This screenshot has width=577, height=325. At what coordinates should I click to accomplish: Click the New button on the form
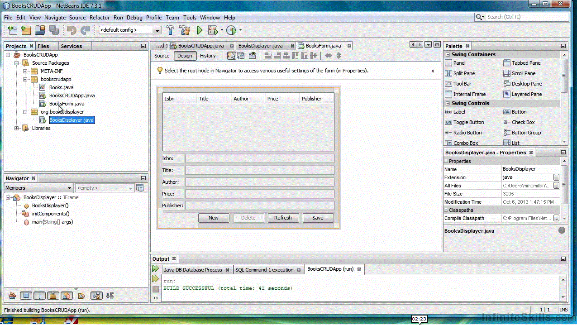tap(214, 218)
